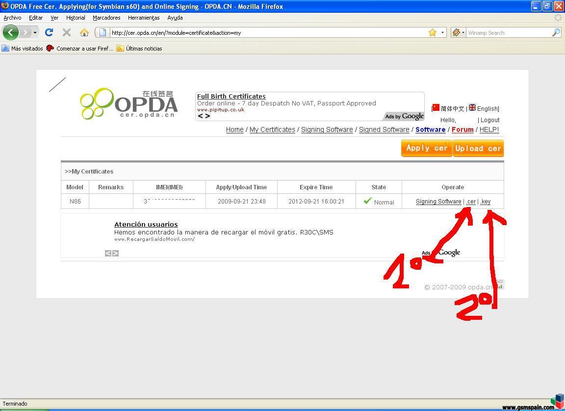Click the page identity icon in address bar
The width and height of the screenshot is (565, 411).
(x=103, y=33)
